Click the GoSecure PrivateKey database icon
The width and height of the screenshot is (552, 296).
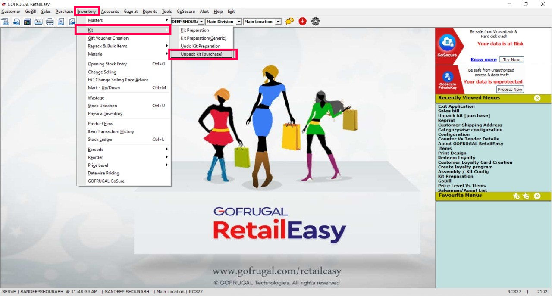(448, 76)
